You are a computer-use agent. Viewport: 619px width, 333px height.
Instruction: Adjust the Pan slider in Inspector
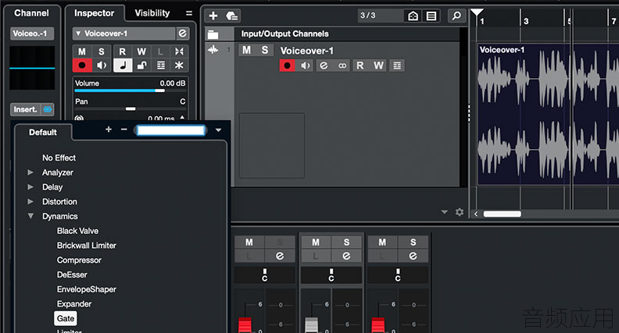pyautogui.click(x=130, y=108)
